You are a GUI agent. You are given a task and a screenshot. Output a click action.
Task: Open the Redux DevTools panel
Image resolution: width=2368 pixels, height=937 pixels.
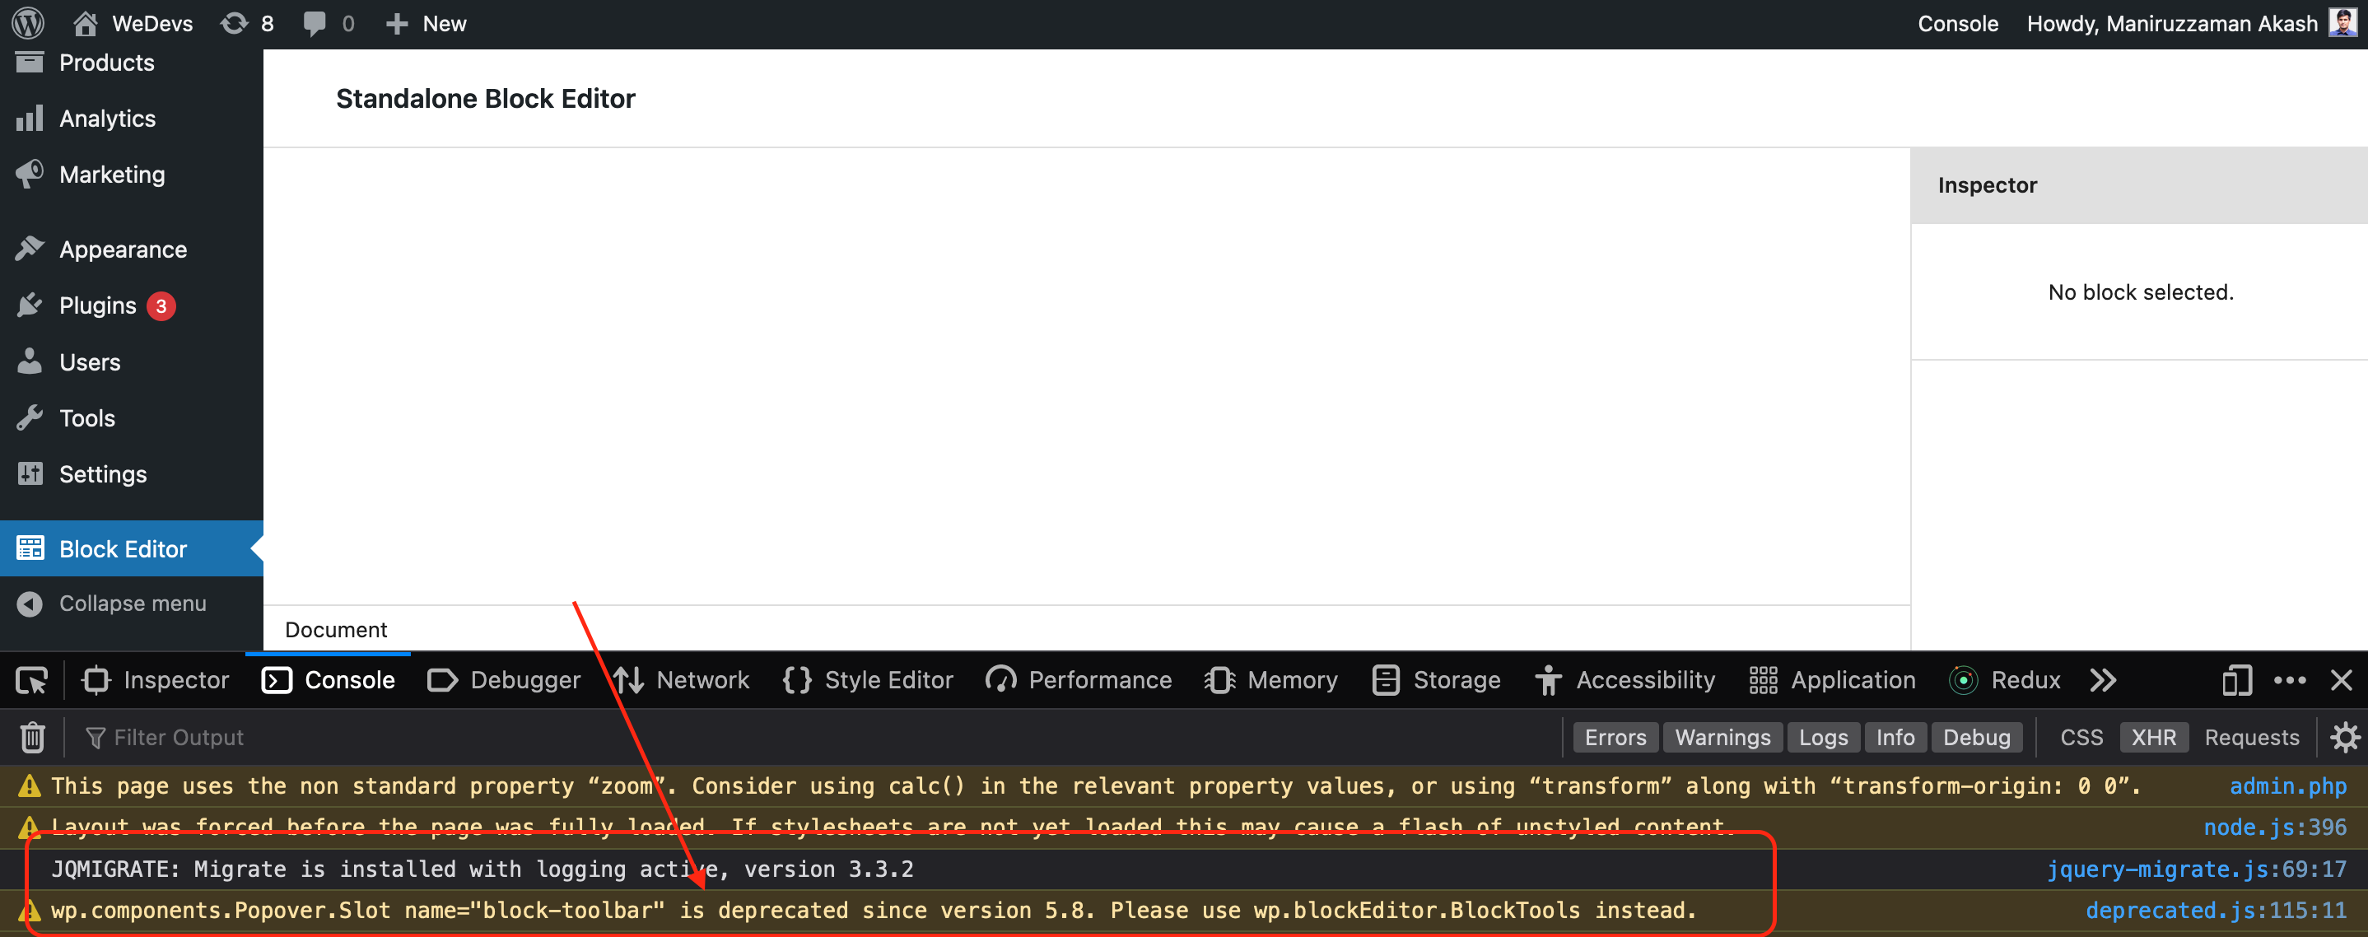(x=2006, y=679)
